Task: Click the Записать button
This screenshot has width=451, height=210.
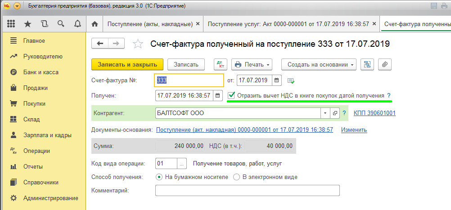Action: [186, 65]
